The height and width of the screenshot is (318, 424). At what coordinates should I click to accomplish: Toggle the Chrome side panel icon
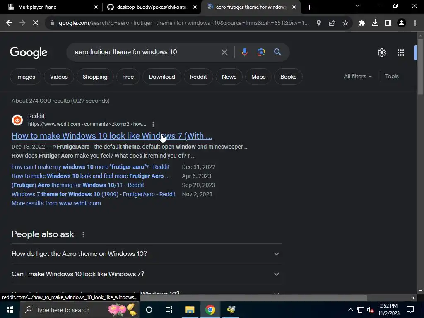388,23
